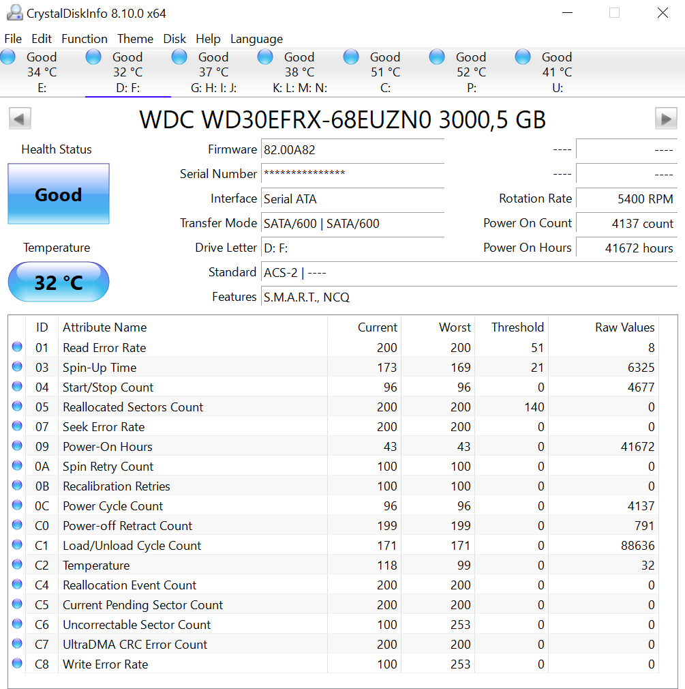Click the Drive Letter field D: F:
685x689 pixels.
(352, 248)
